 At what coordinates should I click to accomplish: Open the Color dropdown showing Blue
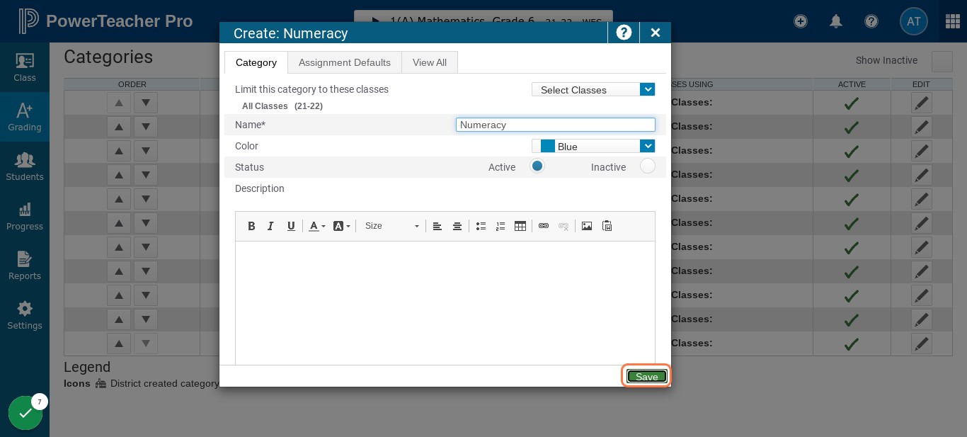(593, 146)
